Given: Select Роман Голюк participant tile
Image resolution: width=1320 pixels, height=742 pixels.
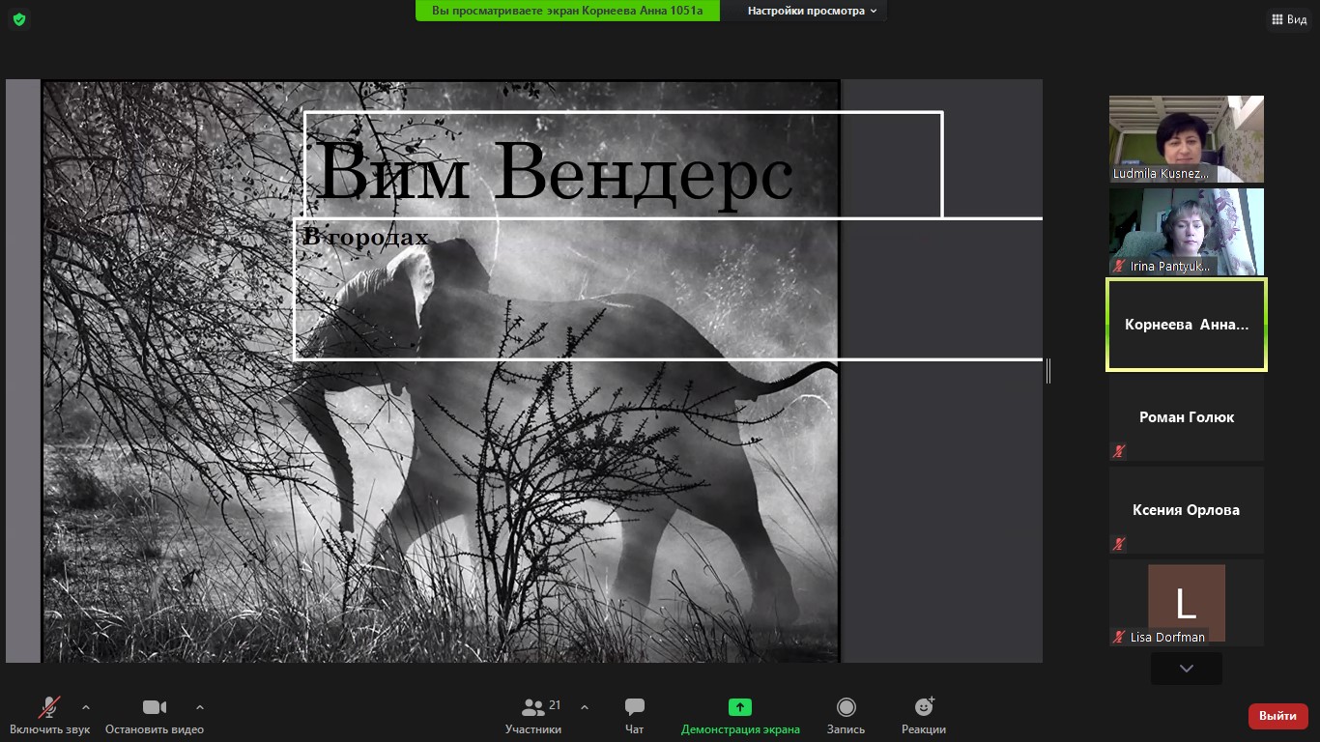Looking at the screenshot, I should pos(1187,417).
